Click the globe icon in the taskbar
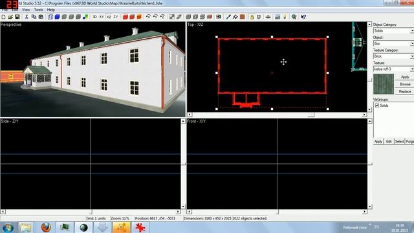This screenshot has height=233, width=414. pyautogui.click(x=83, y=227)
